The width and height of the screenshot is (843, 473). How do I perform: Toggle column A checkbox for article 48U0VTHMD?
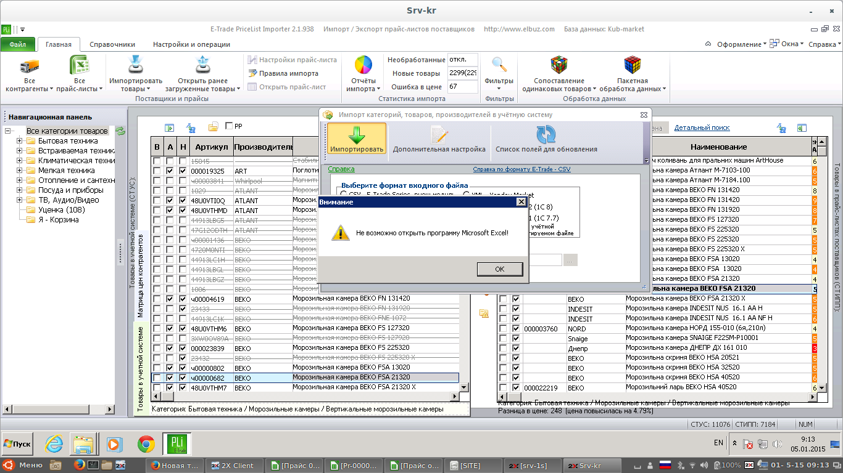tap(169, 210)
